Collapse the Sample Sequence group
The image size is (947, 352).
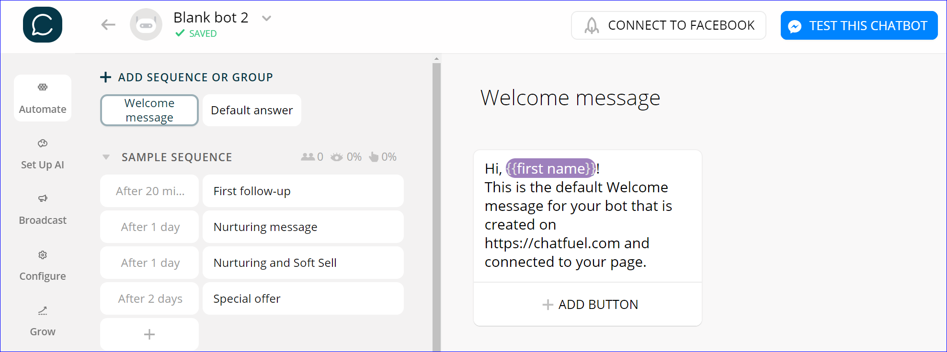[x=106, y=157]
